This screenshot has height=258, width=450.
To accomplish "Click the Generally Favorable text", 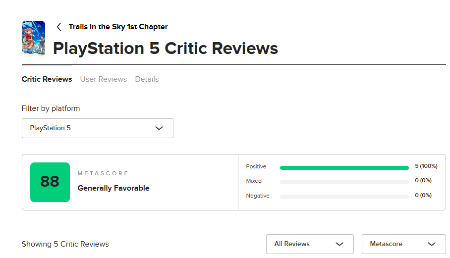I will 113,188.
